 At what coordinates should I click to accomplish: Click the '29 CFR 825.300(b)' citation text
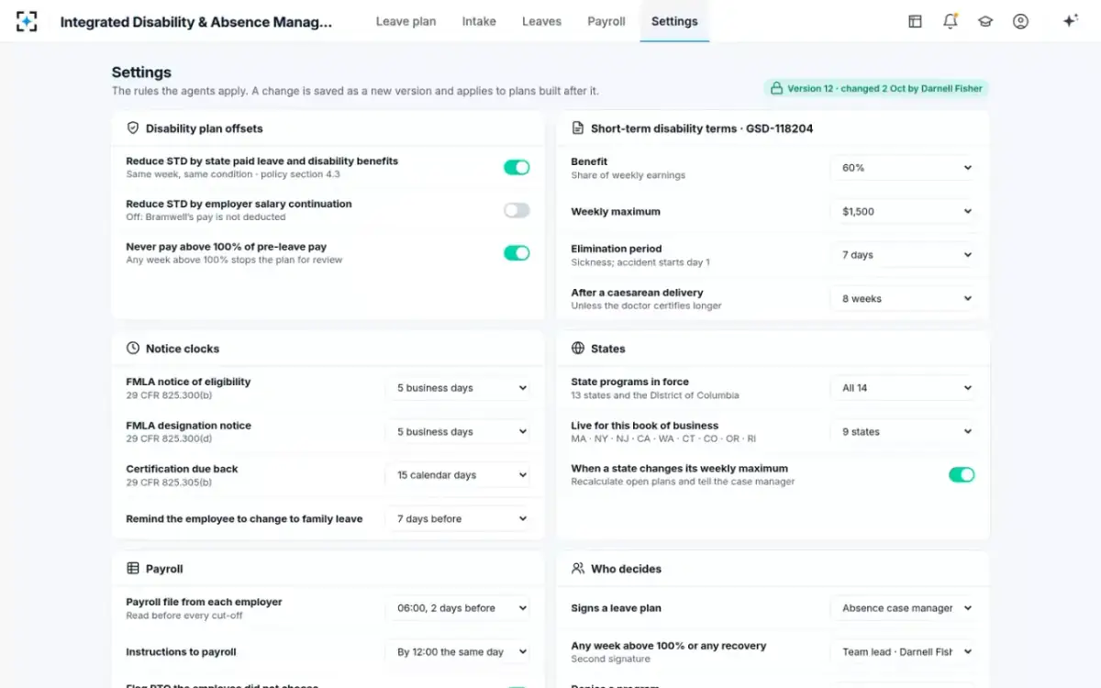[169, 395]
